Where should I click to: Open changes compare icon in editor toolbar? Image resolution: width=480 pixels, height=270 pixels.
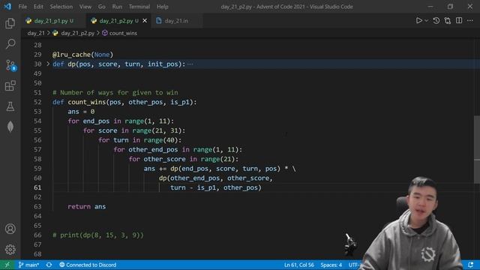(448, 20)
